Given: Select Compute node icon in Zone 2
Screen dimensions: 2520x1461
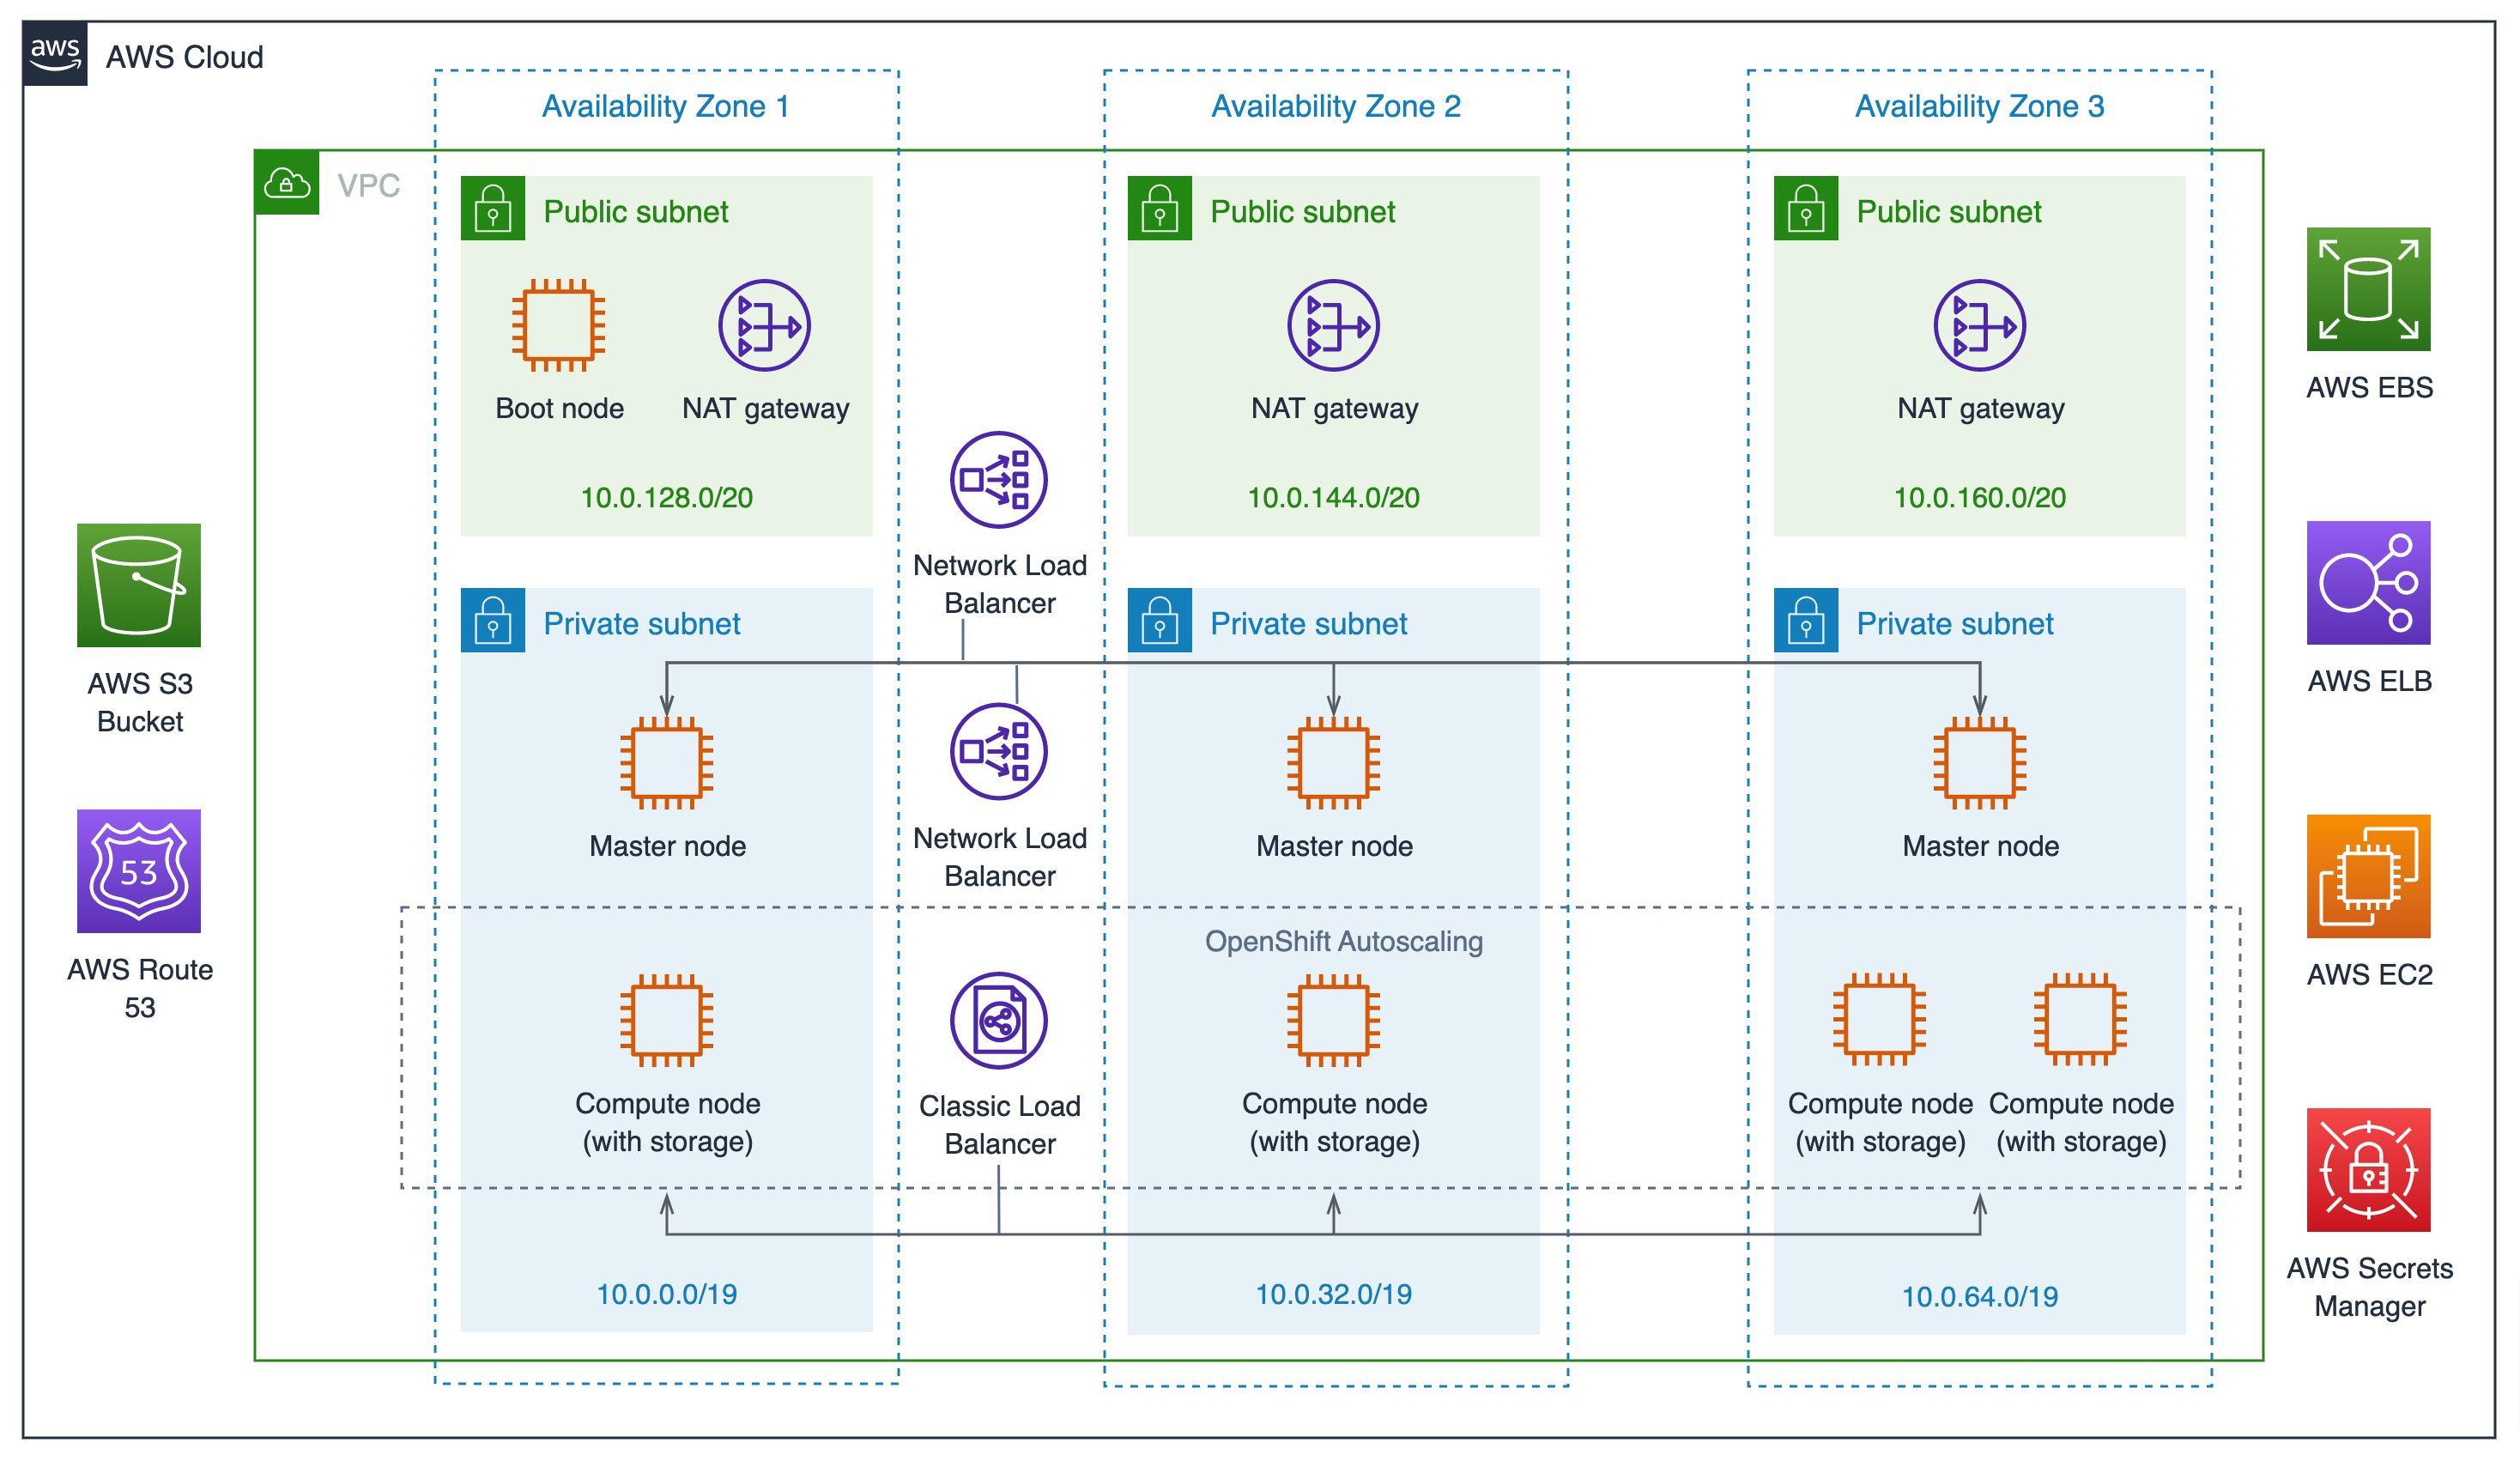Looking at the screenshot, I should coord(1334,1020).
